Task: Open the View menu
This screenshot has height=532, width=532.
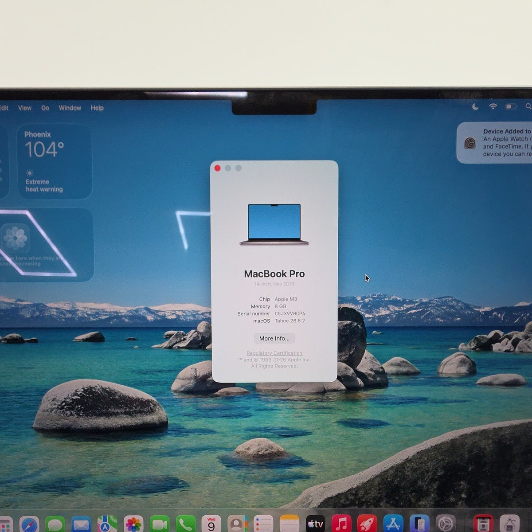Action: point(24,108)
